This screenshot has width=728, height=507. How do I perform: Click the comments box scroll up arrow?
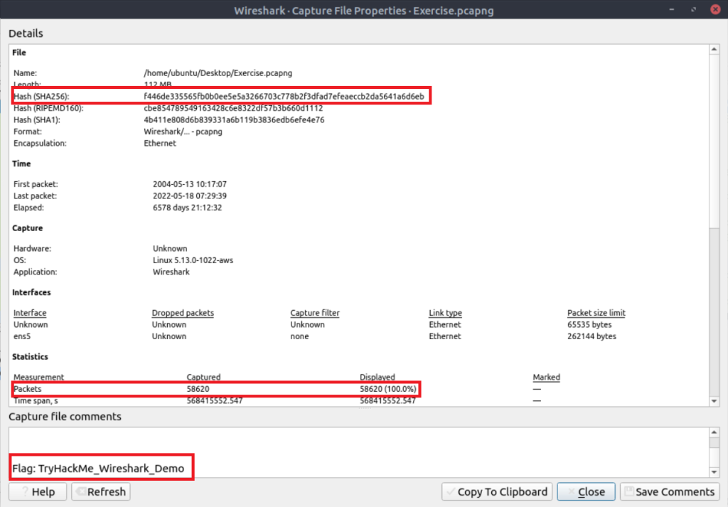point(714,433)
